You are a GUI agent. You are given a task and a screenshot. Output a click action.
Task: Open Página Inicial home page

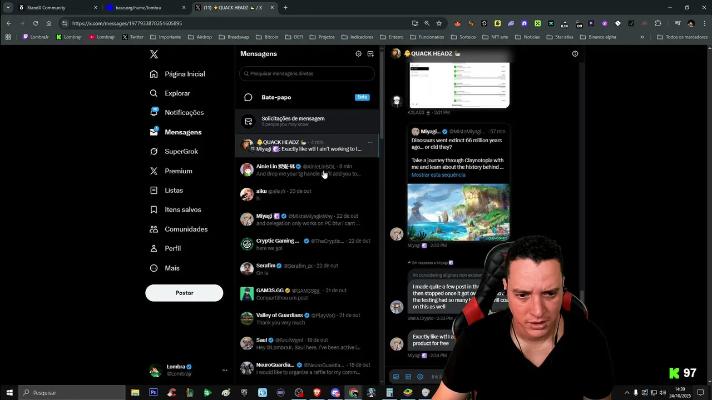coord(178,74)
